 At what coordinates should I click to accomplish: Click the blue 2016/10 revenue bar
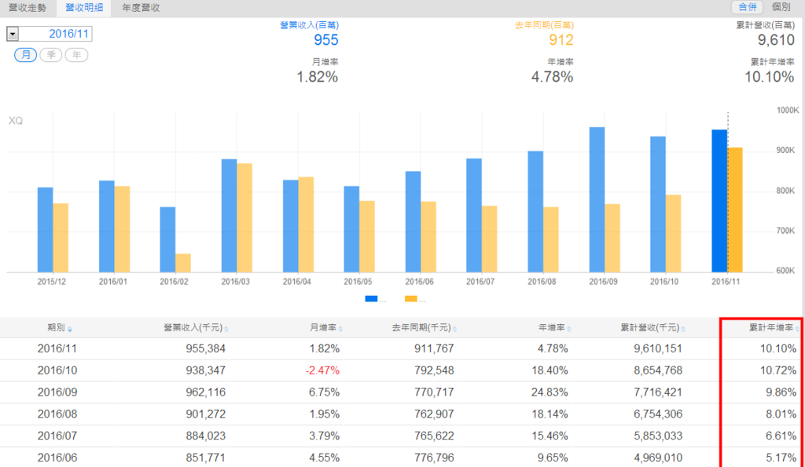(658, 205)
